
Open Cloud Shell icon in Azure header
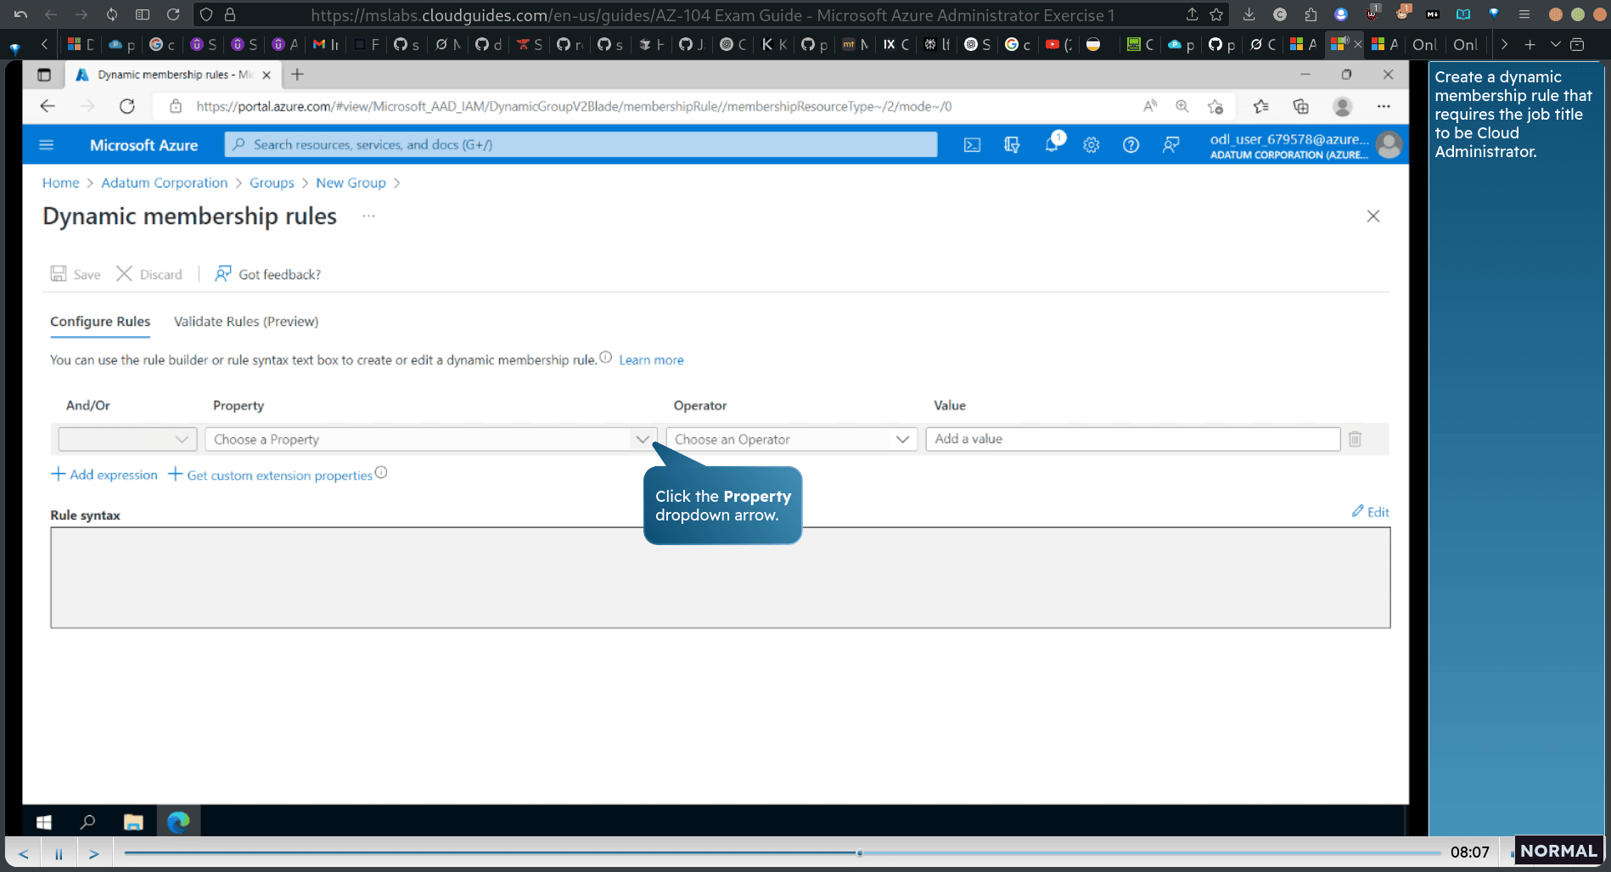coord(972,145)
